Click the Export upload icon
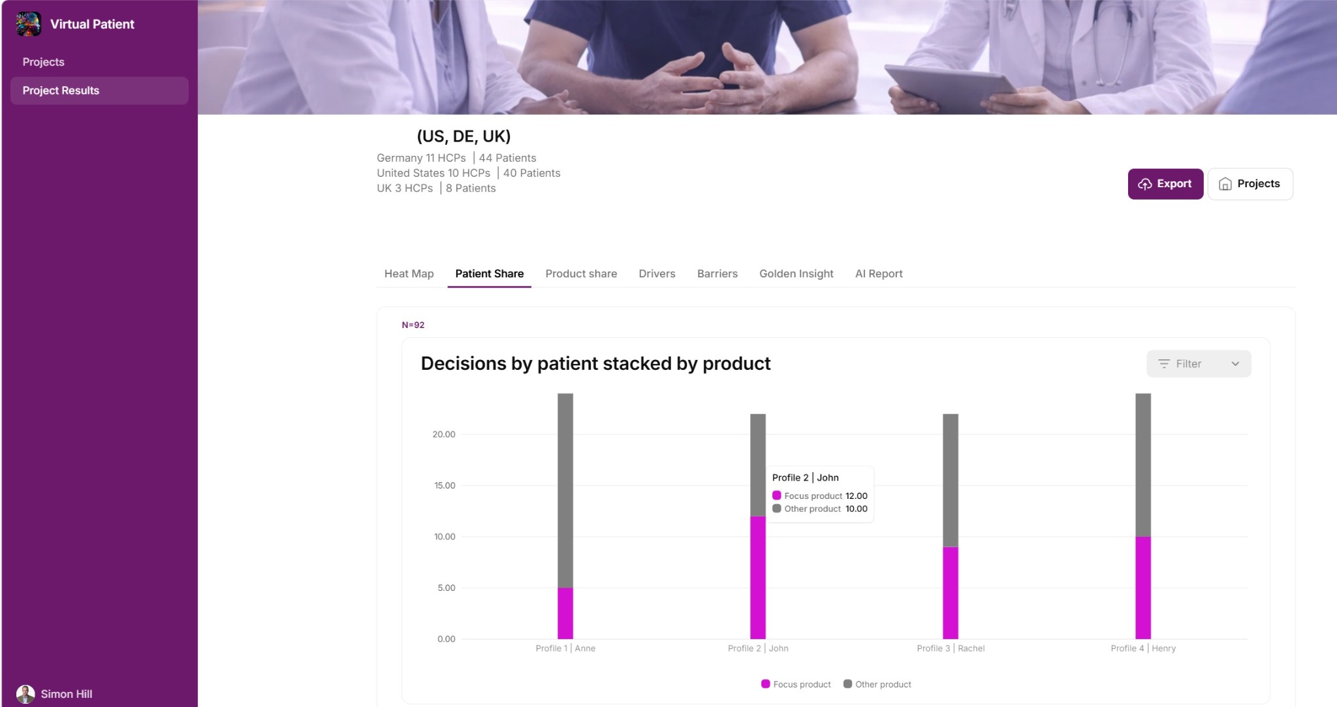This screenshot has width=1337, height=707. point(1146,183)
